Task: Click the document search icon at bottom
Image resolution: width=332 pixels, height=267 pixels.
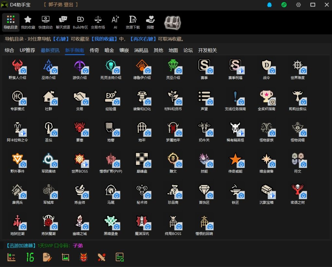Action: tap(120, 257)
